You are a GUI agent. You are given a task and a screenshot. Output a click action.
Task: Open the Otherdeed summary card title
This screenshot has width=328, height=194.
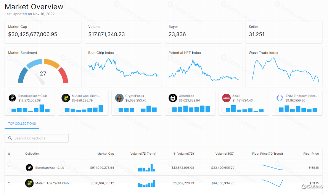coord(187,96)
